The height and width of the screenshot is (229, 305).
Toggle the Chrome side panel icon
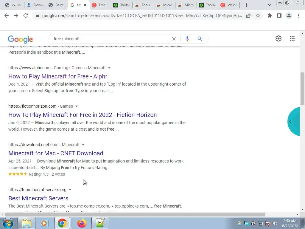(279, 16)
